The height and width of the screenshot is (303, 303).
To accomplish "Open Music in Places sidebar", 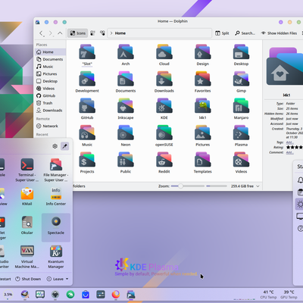I will click(x=50, y=67).
